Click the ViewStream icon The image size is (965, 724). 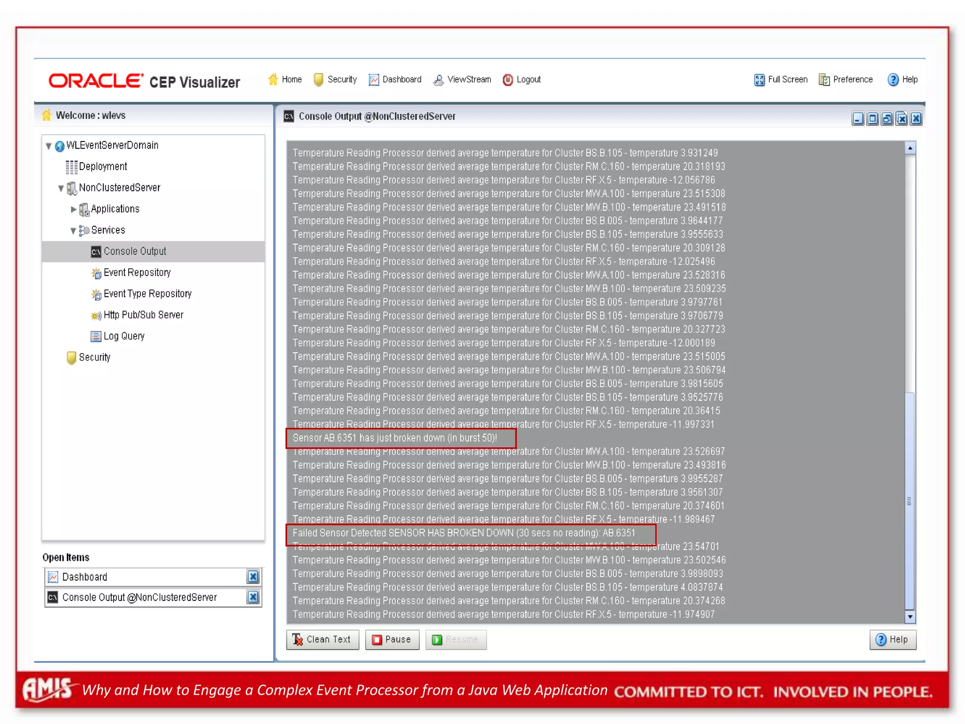(x=438, y=80)
